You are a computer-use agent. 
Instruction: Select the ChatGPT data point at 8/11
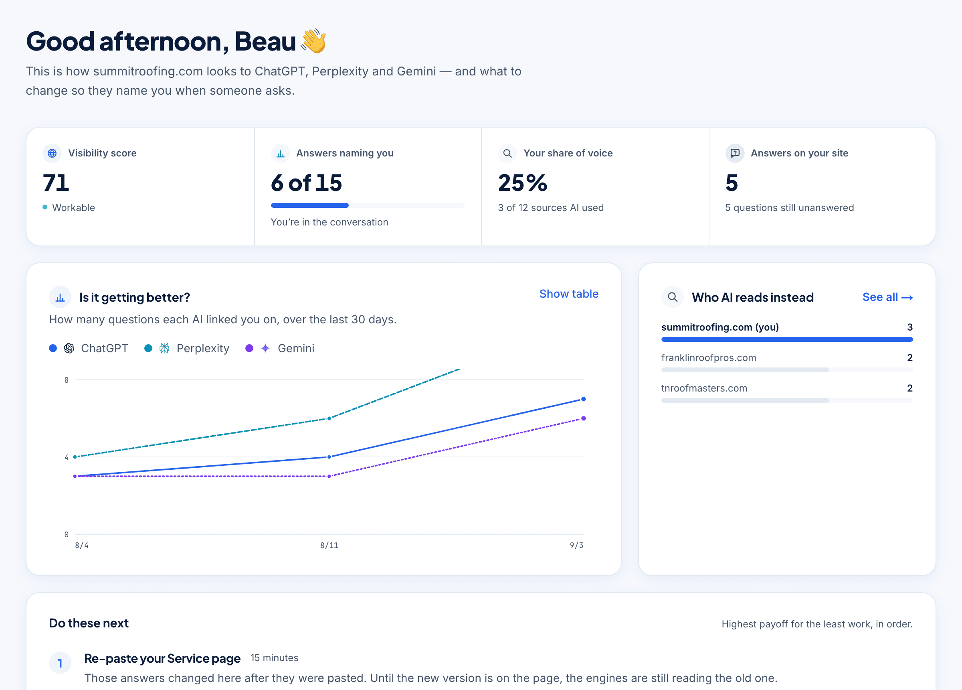(x=329, y=457)
